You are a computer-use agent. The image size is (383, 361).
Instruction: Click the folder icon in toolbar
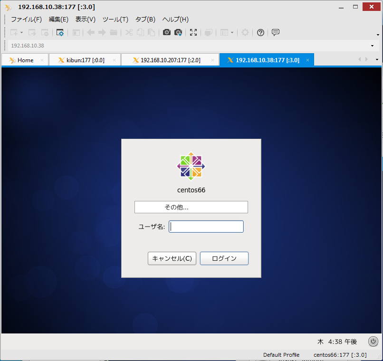click(x=114, y=32)
